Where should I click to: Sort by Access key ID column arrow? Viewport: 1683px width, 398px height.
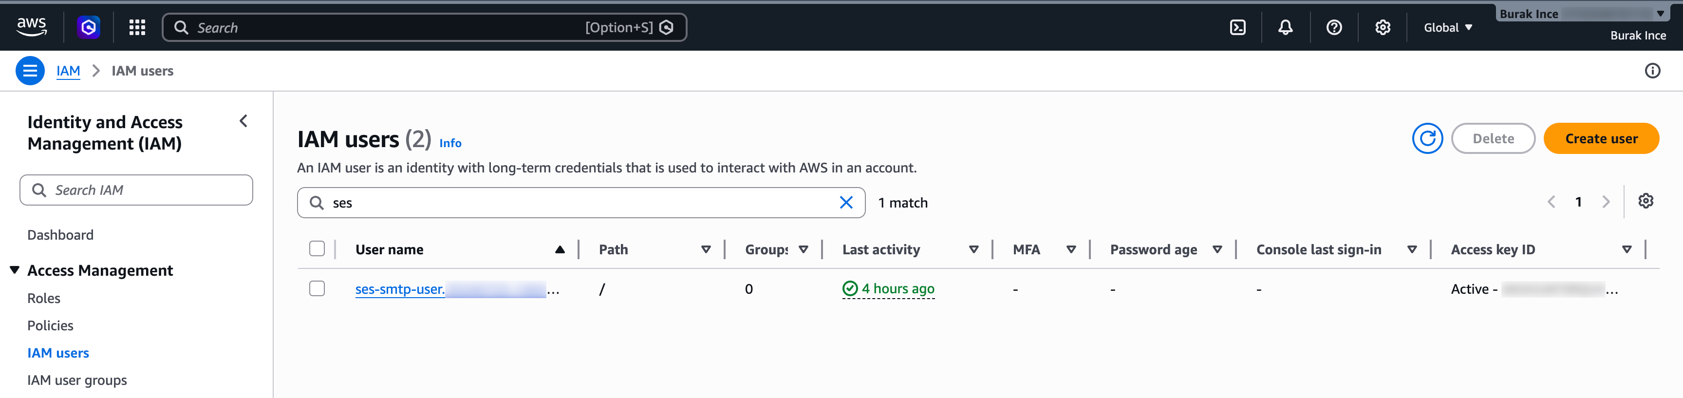point(1627,249)
